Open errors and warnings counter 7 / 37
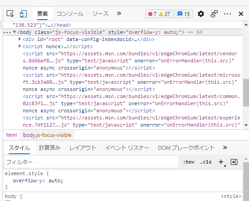 (159, 14)
